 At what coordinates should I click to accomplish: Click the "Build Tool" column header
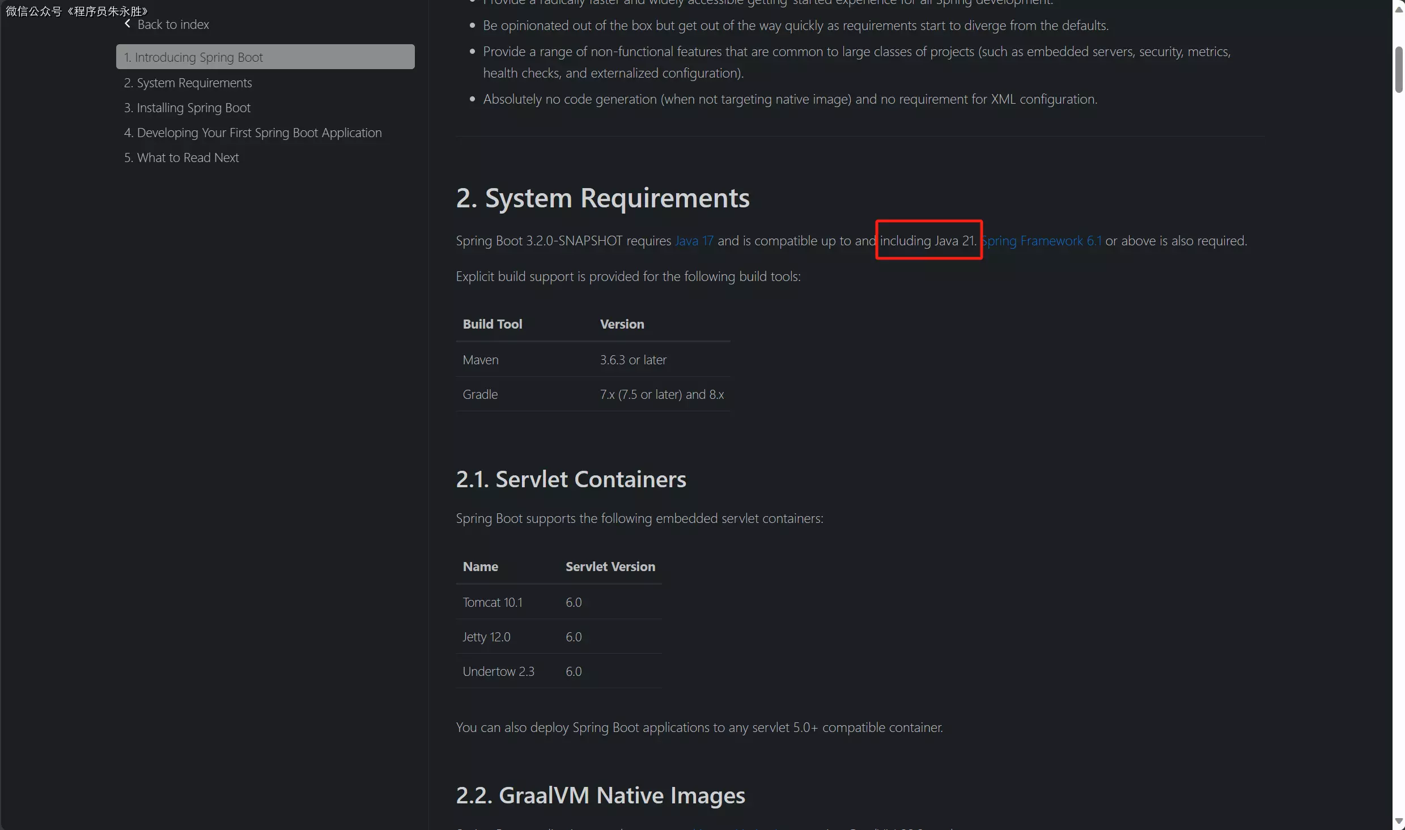492,324
